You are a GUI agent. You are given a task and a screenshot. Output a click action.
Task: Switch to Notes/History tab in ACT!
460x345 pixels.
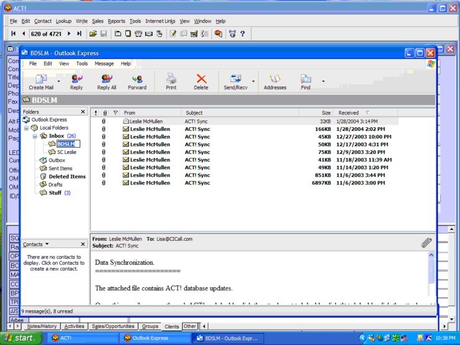click(x=42, y=326)
